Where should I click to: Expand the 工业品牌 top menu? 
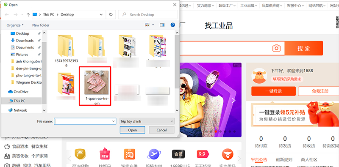[249, 5]
